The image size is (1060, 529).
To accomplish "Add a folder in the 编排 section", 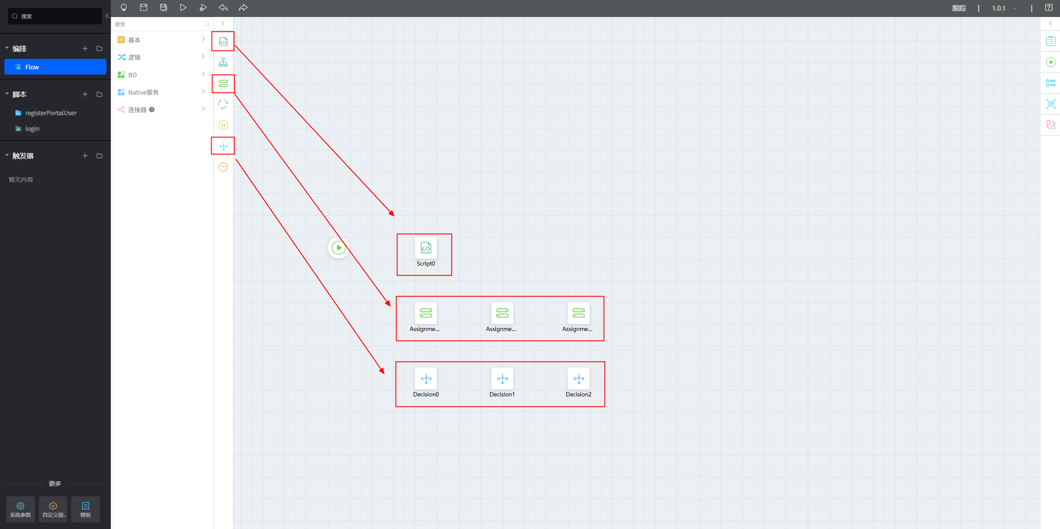I will pos(99,48).
